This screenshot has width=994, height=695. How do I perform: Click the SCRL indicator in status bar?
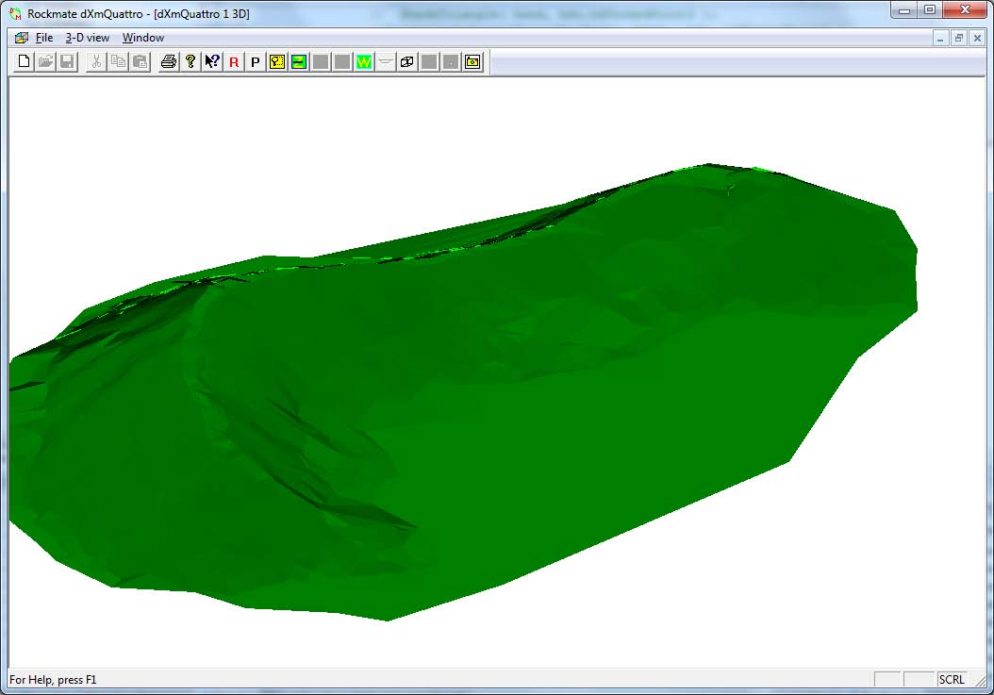coord(951,680)
